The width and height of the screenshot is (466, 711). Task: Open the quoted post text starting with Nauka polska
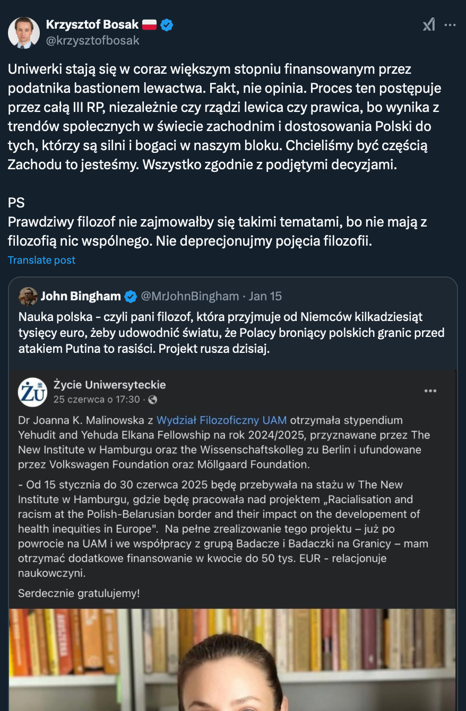[x=231, y=334]
